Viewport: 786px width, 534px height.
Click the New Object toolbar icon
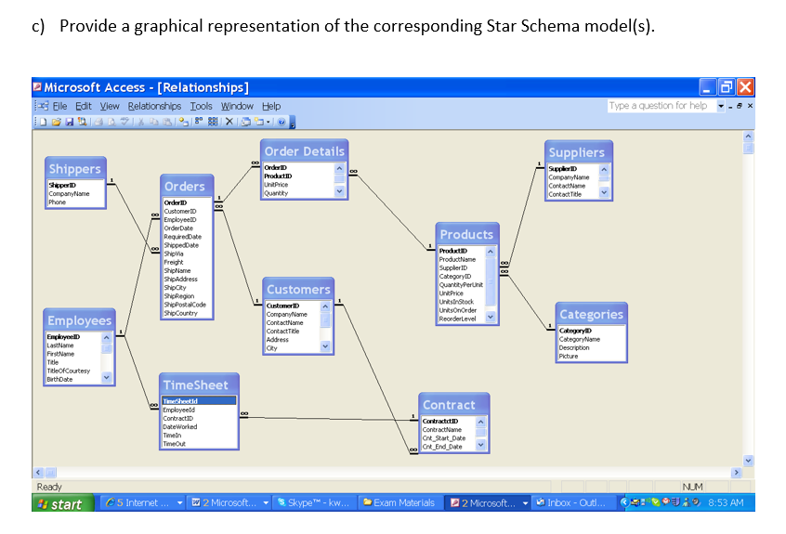pyautogui.click(x=259, y=122)
